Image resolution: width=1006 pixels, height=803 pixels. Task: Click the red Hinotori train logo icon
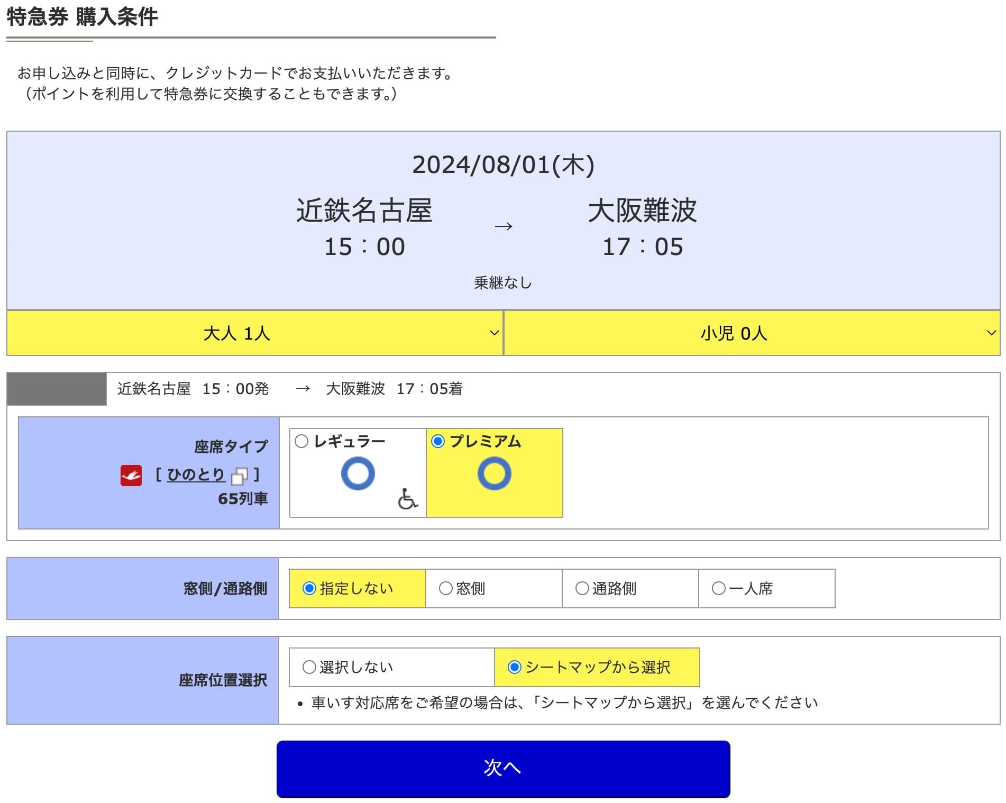pyautogui.click(x=131, y=476)
